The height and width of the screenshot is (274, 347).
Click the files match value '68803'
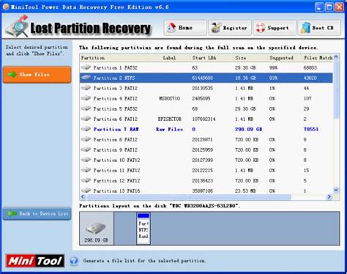click(310, 67)
